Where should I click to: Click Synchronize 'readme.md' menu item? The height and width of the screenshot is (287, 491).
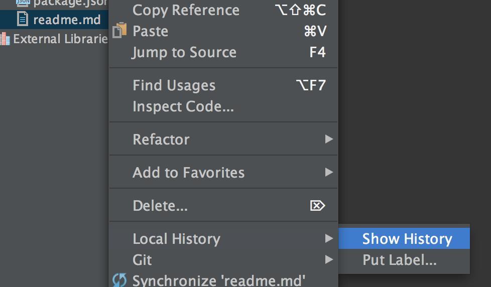pos(218,280)
